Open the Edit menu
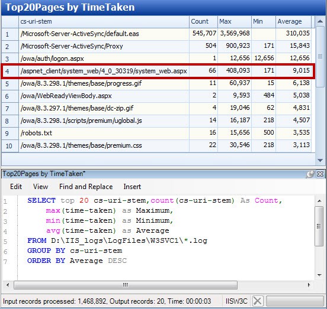 [x=16, y=187]
